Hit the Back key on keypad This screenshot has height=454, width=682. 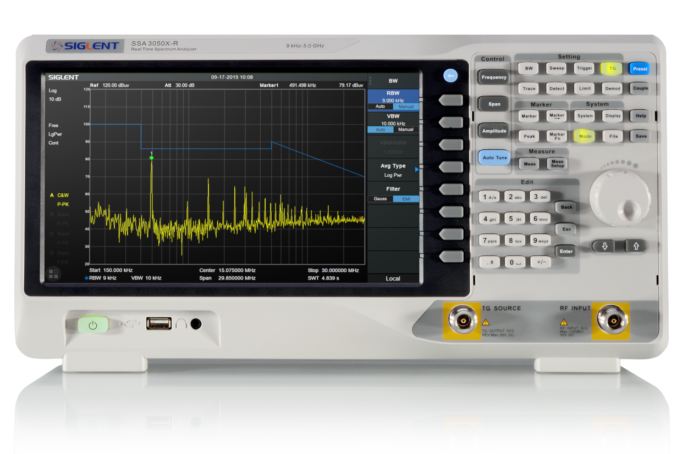566,207
